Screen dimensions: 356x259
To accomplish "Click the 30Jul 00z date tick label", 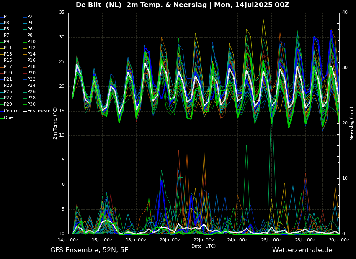I will 339,240.
